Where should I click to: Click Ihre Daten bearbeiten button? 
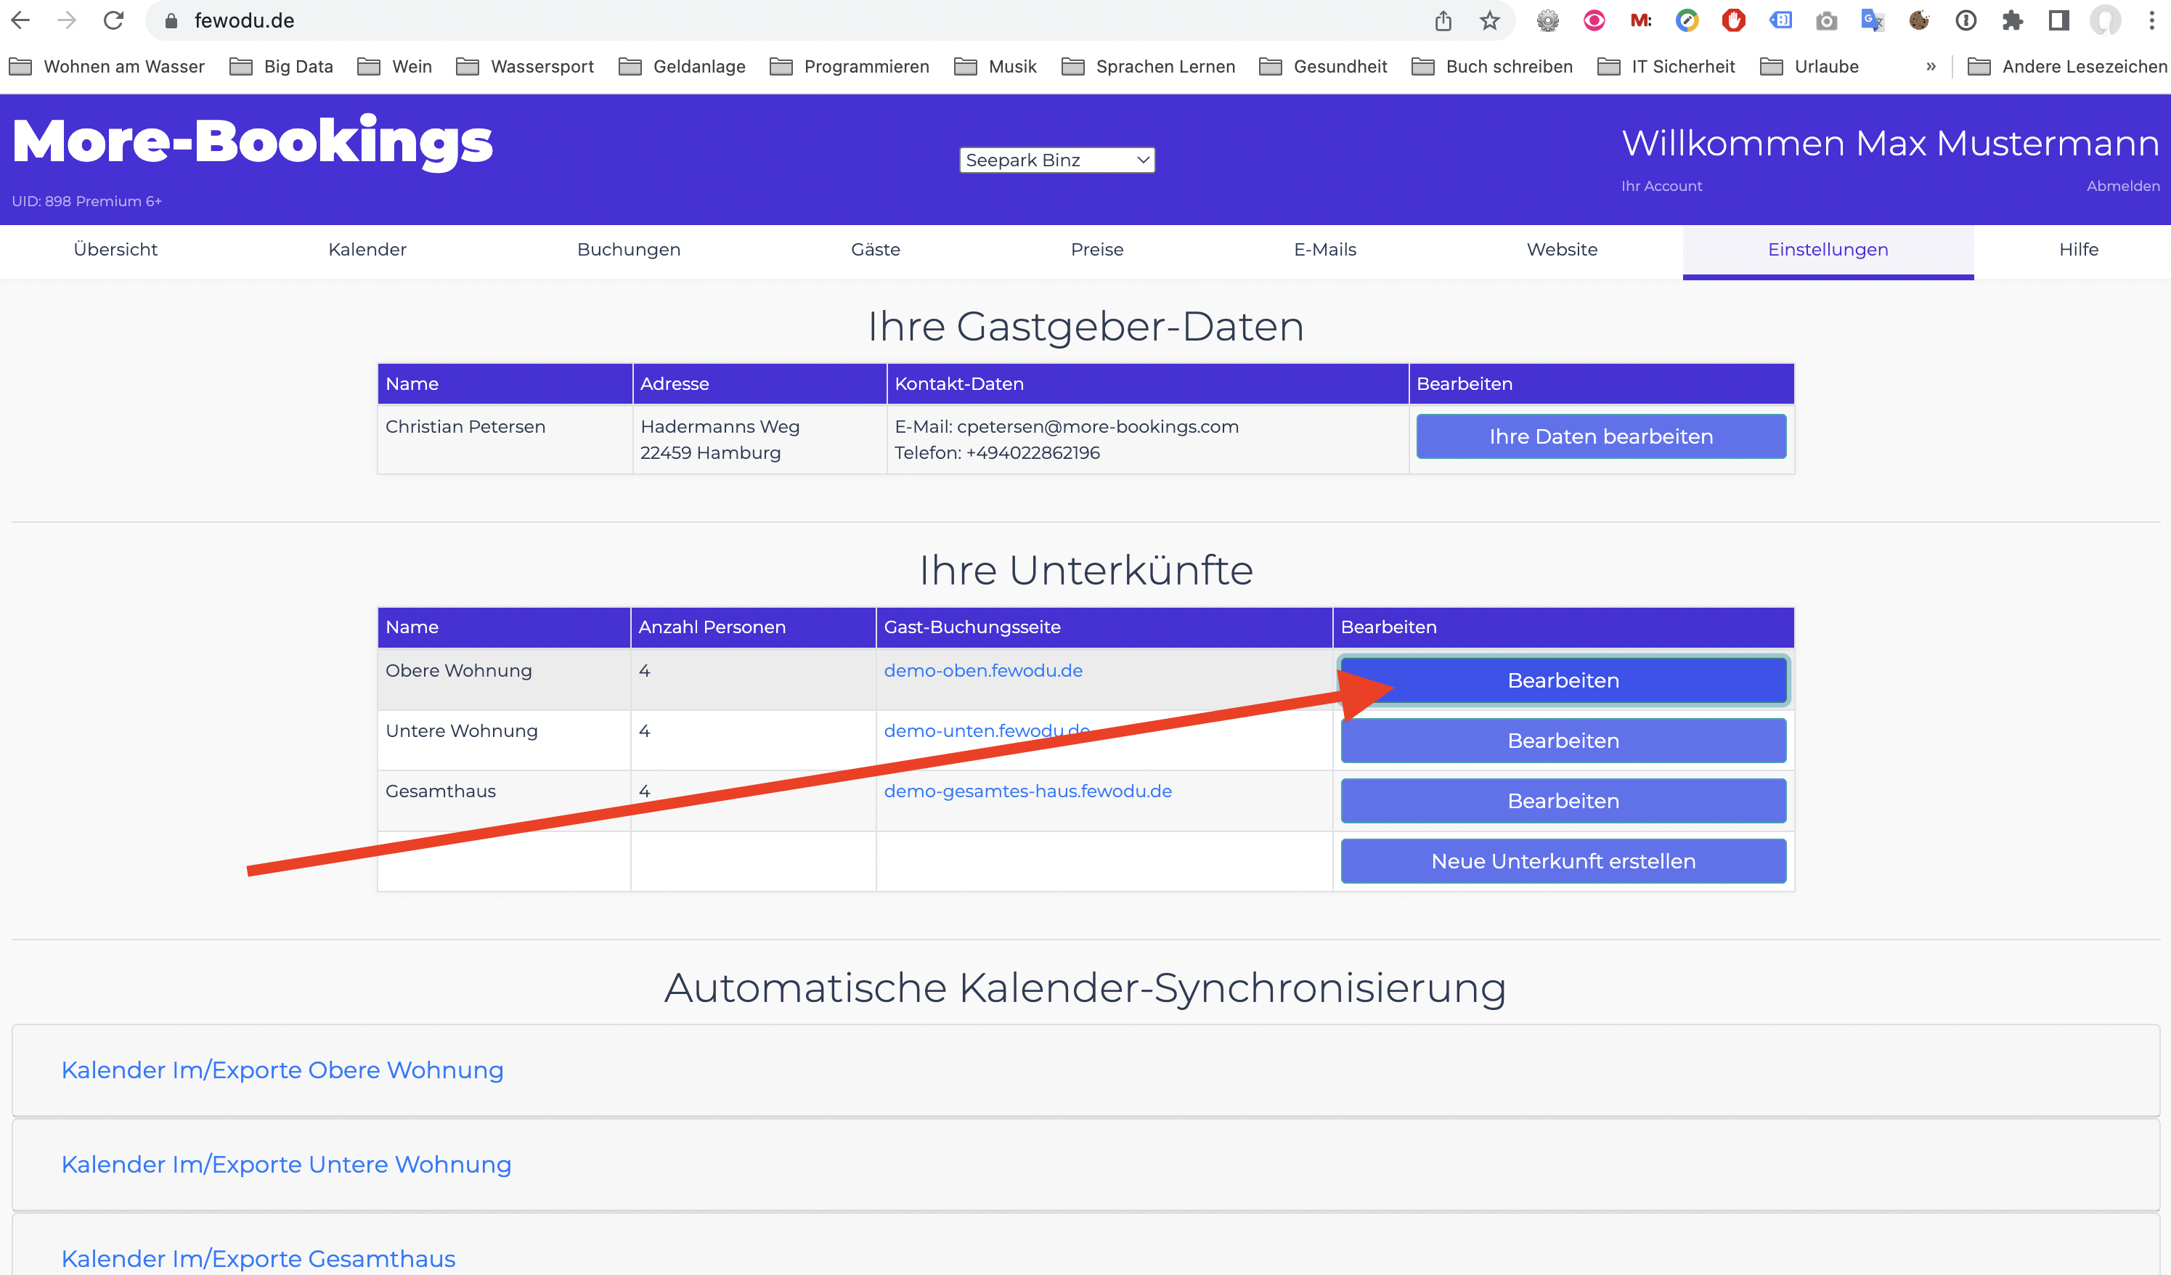click(x=1601, y=437)
